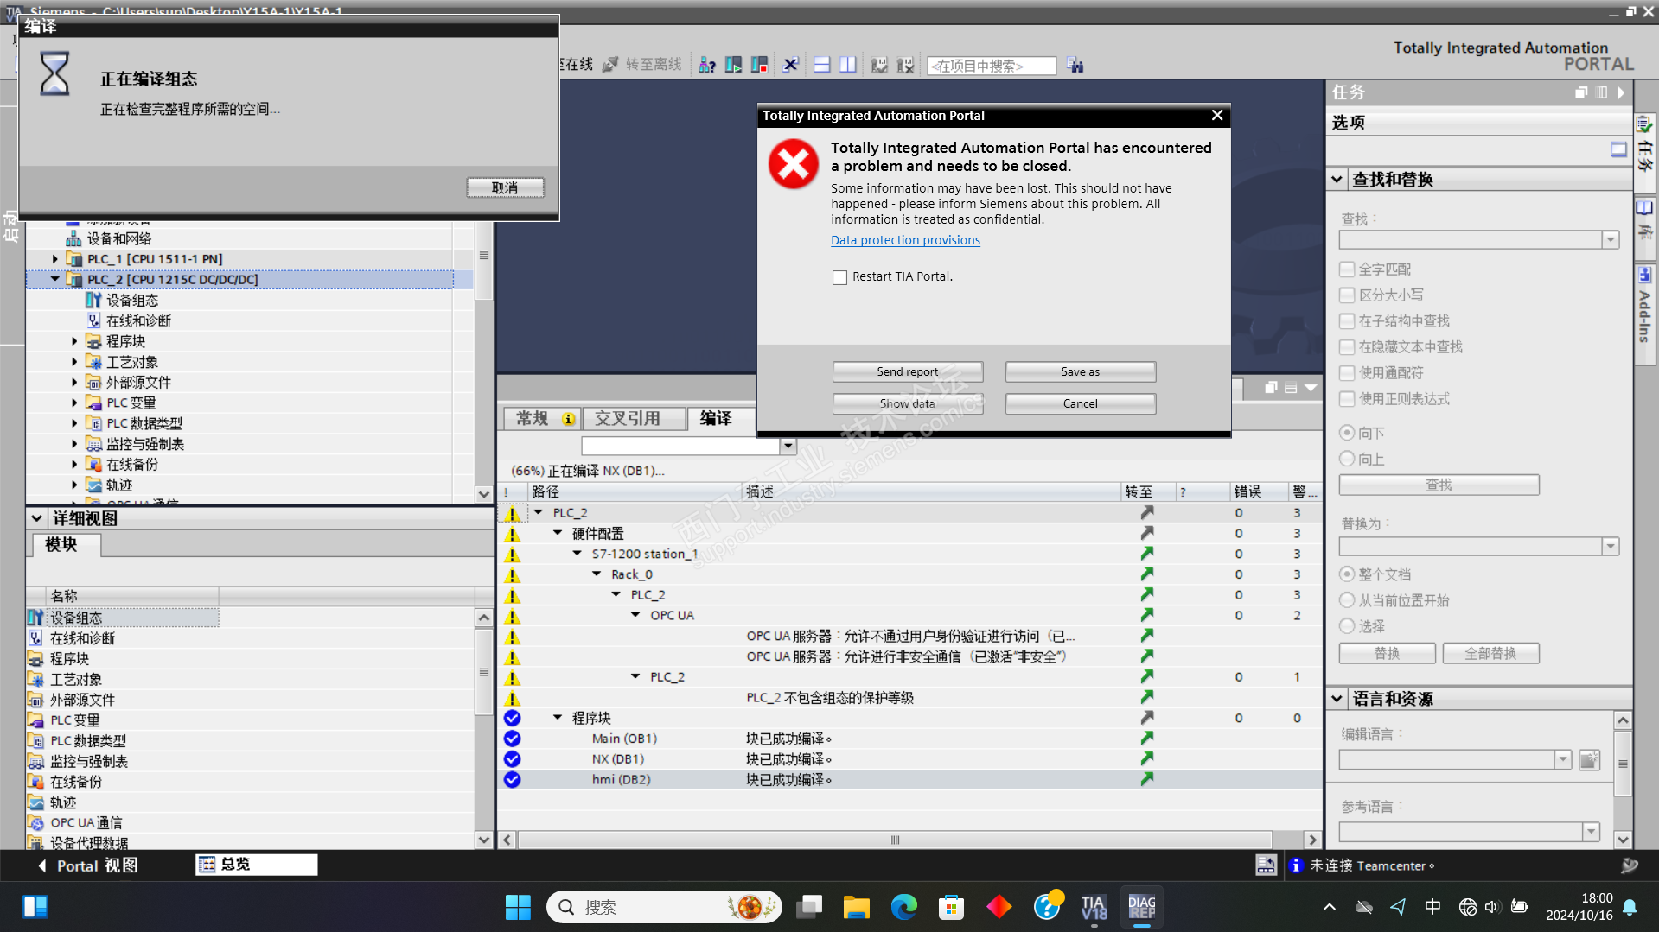1659x932 pixels.
Task: Collapse the 查找和替换 section
Action: click(1337, 180)
